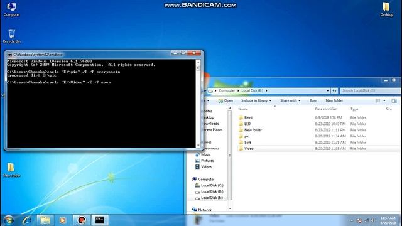The height and width of the screenshot is (226, 402).
Task: Sort by the Size column header
Action: (x=389, y=109)
